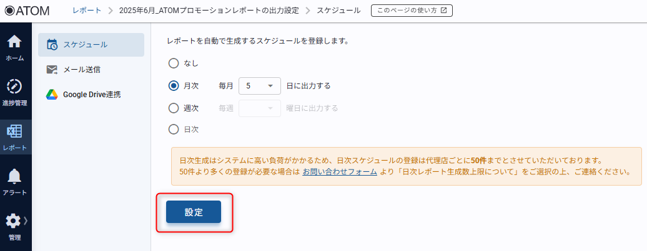This screenshot has width=647, height=251.
Task: Click the mail send envelope icon
Action: tap(52, 69)
